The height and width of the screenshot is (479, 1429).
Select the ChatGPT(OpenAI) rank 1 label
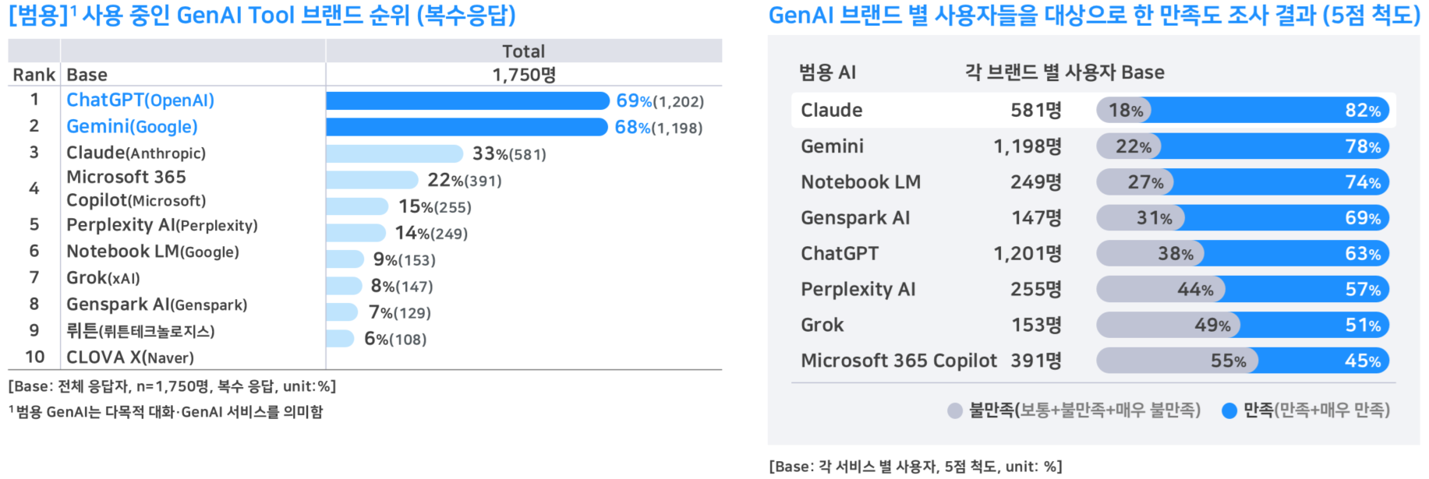coord(140,100)
